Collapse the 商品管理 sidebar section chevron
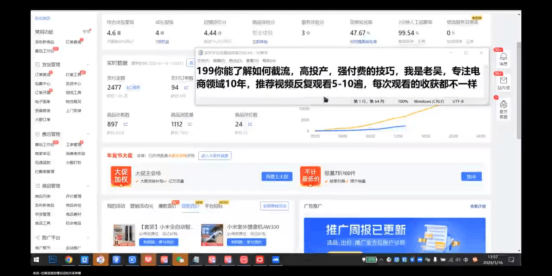The image size is (552, 276). [88, 186]
